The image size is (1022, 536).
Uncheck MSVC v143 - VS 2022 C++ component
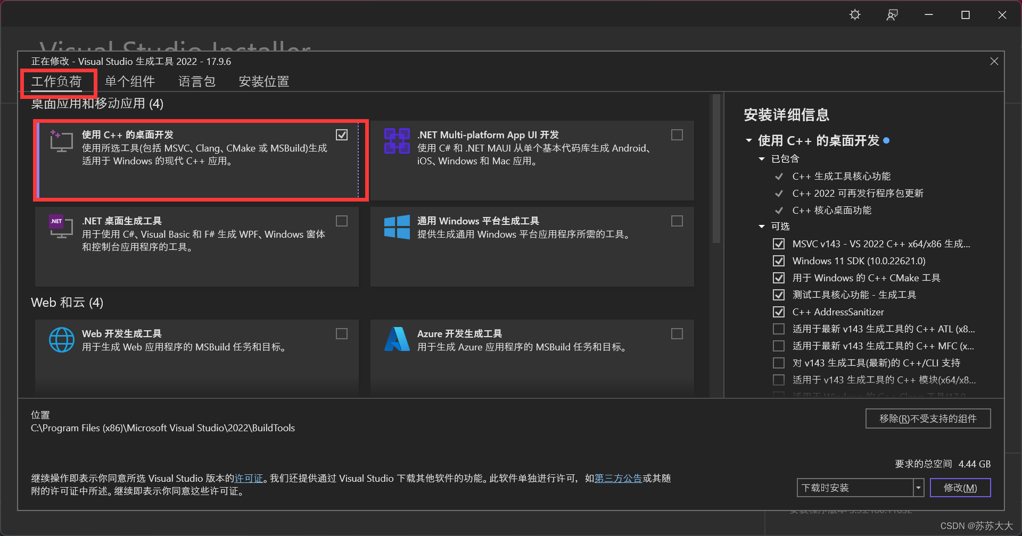779,244
